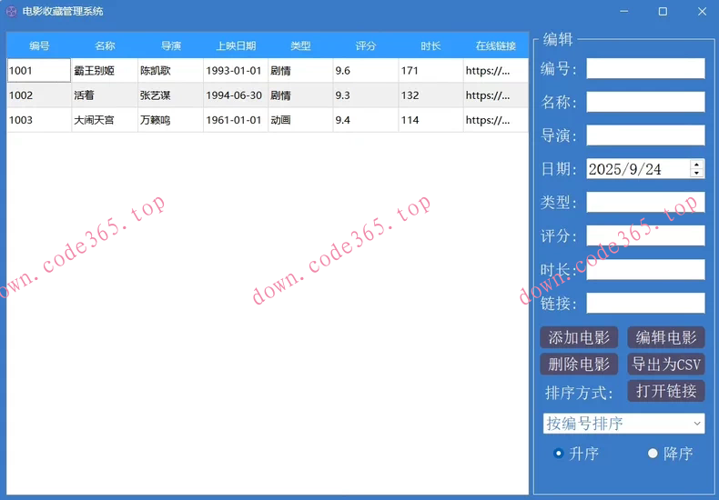The width and height of the screenshot is (719, 500).
Task: Focus the 链接 input field
Action: click(x=645, y=303)
